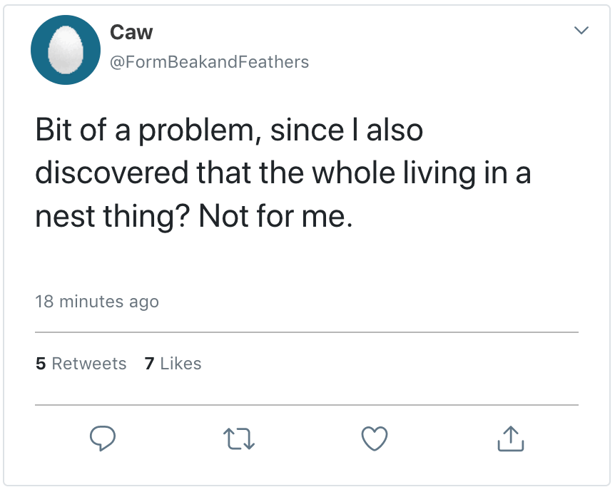The width and height of the screenshot is (615, 492).
Task: Click the bold retweet count number 5
Action: [x=41, y=364]
